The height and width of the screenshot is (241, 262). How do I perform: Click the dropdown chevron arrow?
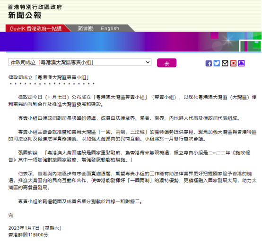pos(148,62)
